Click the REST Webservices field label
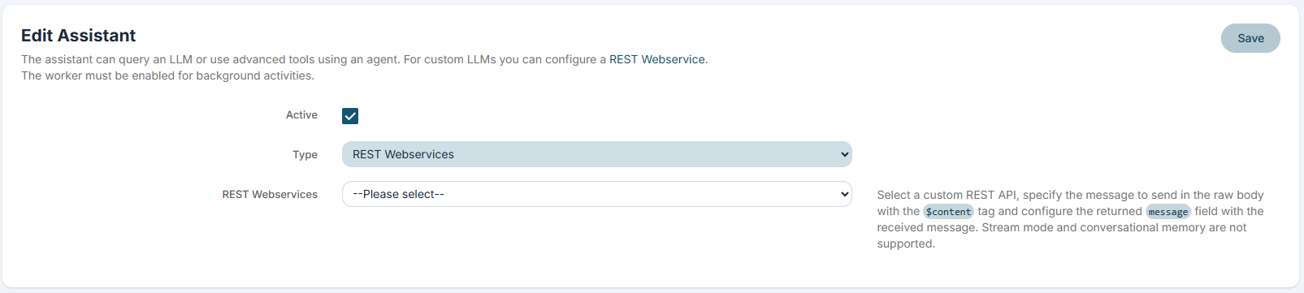The width and height of the screenshot is (1304, 293). pos(270,195)
